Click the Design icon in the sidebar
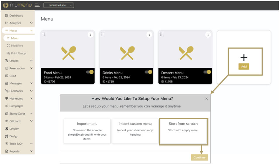Screen dimensions: 279x164 point(7,136)
